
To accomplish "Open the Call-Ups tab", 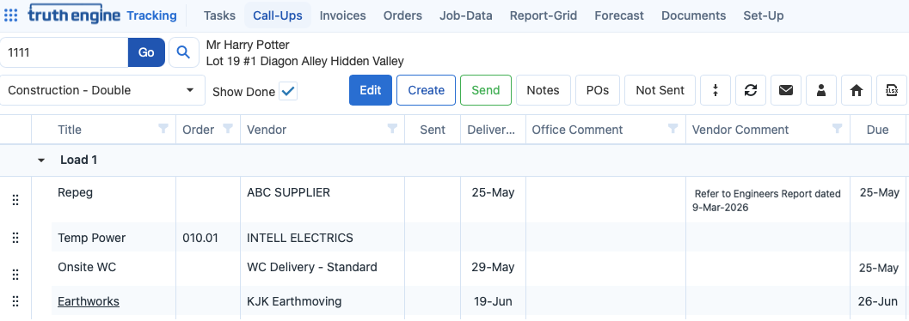I will tap(278, 15).
